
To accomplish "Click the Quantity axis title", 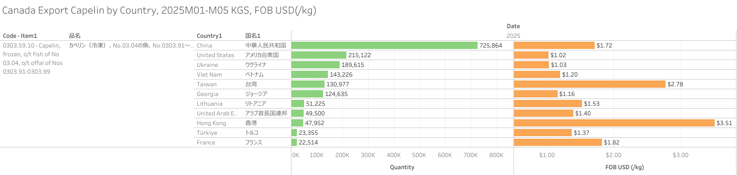I will pos(402,167).
